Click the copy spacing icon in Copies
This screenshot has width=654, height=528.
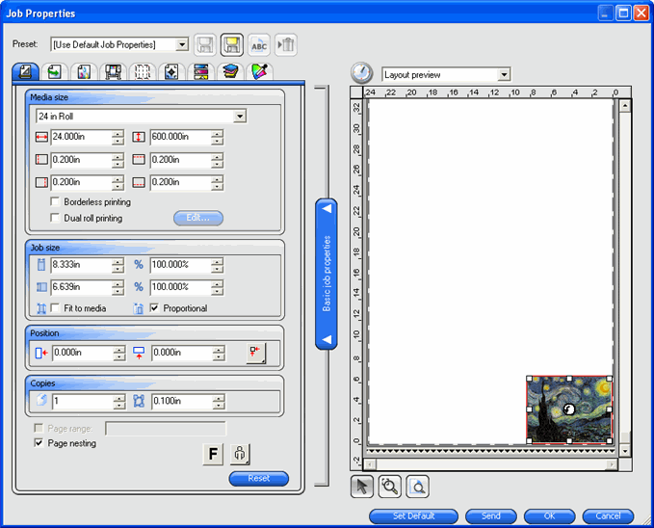pyautogui.click(x=139, y=401)
